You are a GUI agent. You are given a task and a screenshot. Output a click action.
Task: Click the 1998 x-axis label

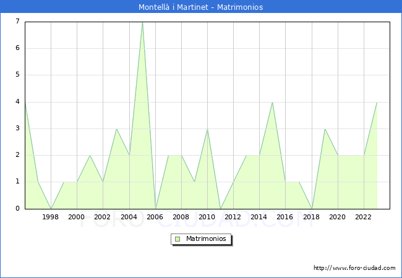(x=51, y=217)
